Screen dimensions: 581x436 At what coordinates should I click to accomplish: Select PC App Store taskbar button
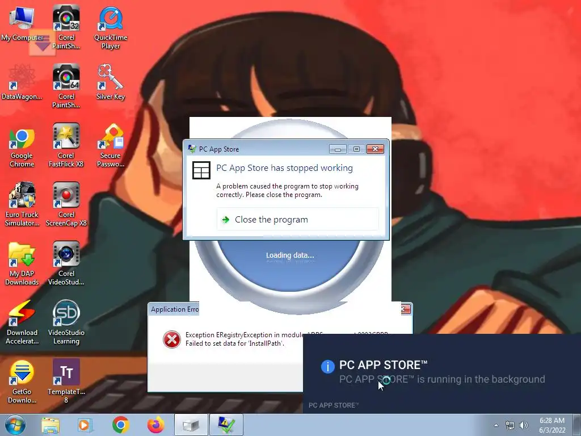point(226,425)
